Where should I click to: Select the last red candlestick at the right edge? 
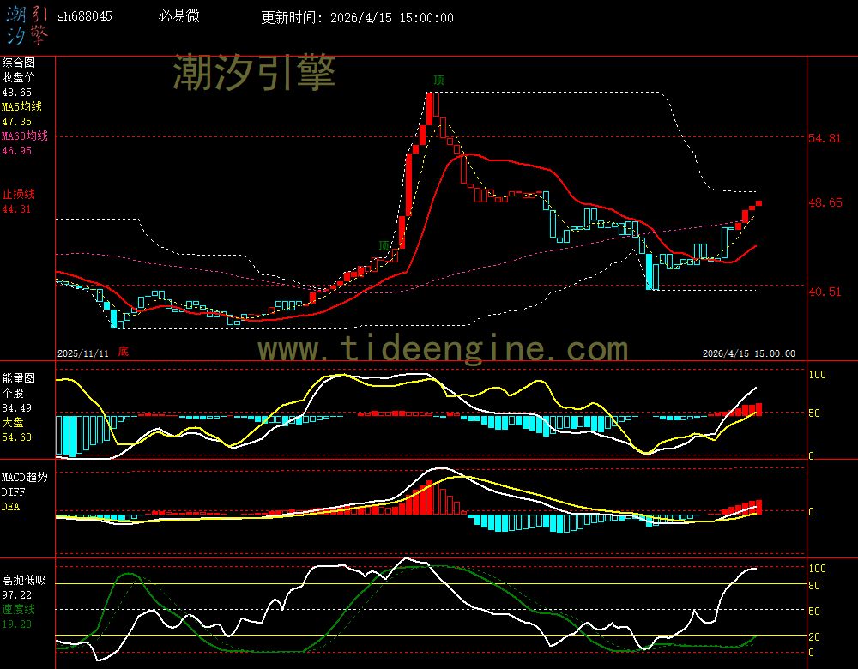click(x=758, y=203)
